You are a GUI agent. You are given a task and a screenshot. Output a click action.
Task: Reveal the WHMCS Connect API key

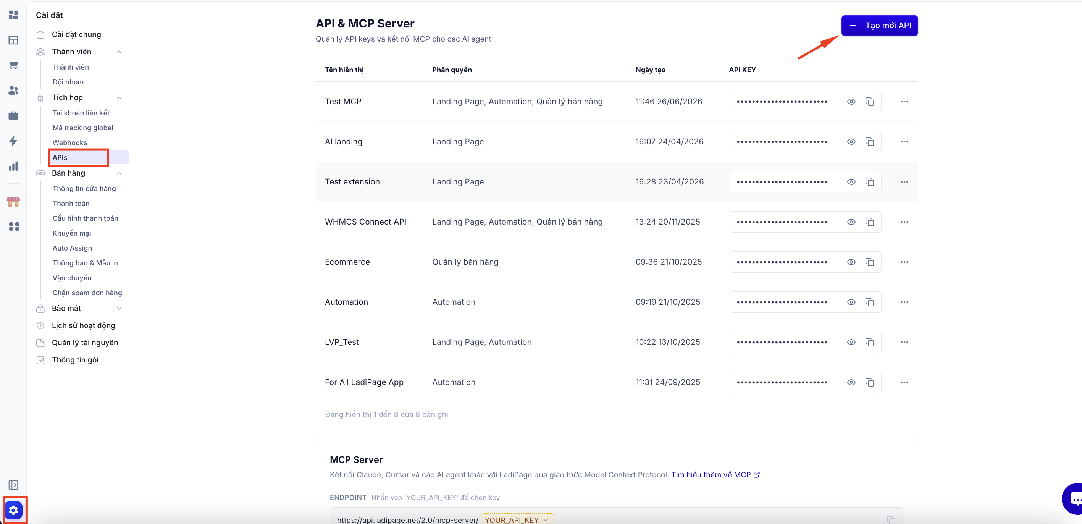click(x=851, y=222)
